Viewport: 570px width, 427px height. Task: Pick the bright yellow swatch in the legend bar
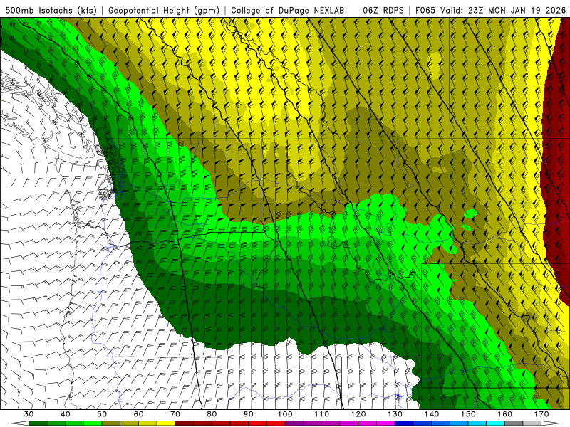point(166,423)
